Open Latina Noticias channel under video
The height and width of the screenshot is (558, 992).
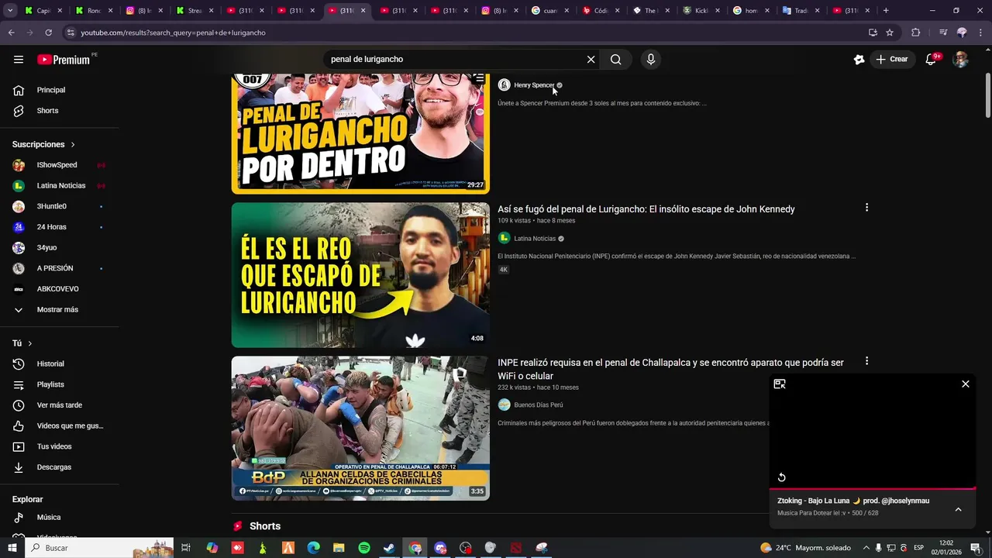tap(535, 239)
